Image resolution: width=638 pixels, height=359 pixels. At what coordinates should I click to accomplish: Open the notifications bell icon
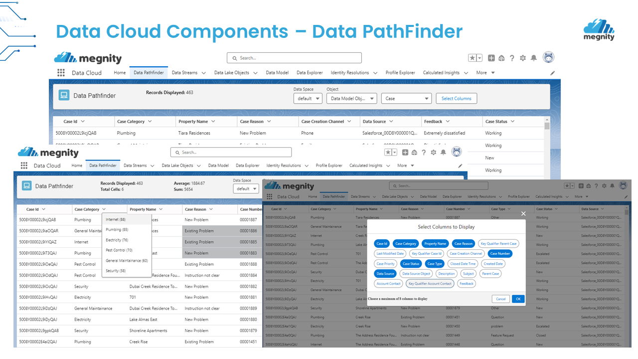pos(533,58)
